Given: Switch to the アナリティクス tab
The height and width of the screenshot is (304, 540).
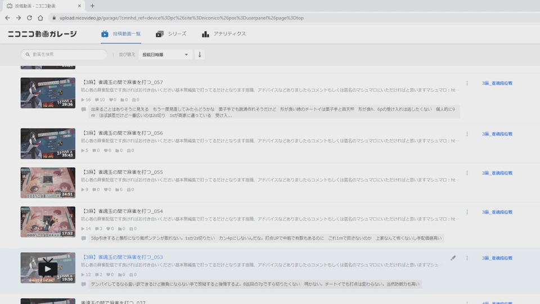Looking at the screenshot, I should point(224,34).
